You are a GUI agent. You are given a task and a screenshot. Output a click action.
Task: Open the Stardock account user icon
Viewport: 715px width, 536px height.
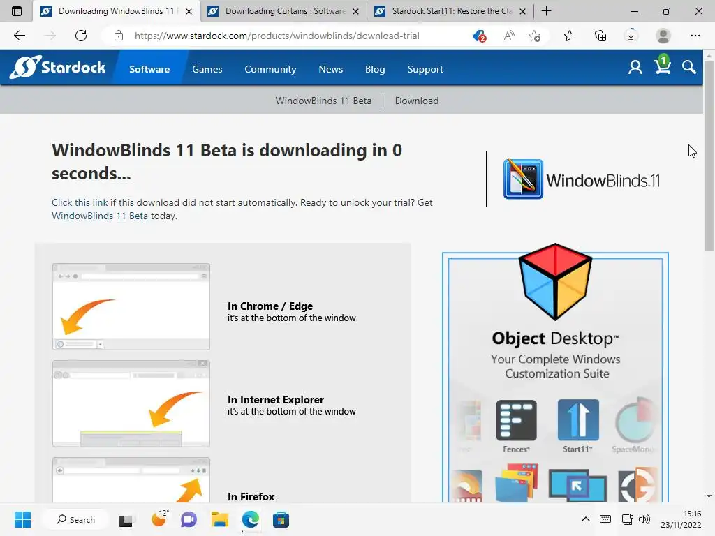[635, 68]
